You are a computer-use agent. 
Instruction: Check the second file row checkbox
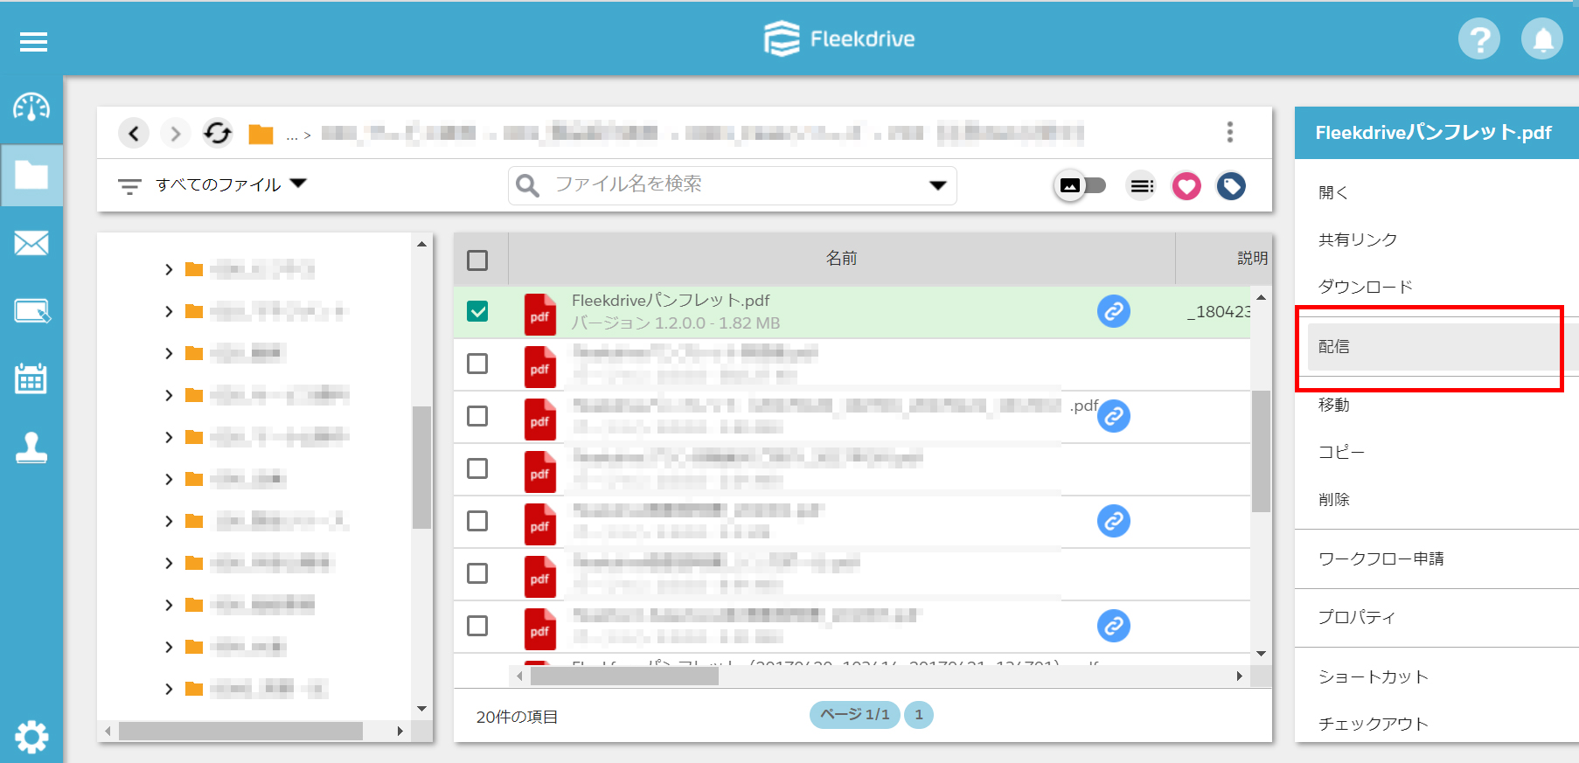click(477, 364)
